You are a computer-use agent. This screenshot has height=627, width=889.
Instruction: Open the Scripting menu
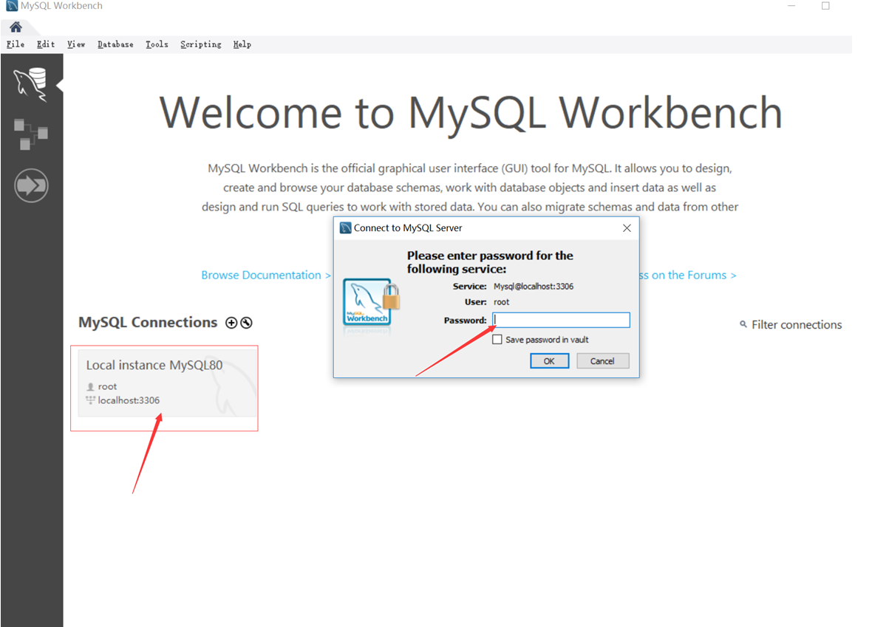[201, 44]
